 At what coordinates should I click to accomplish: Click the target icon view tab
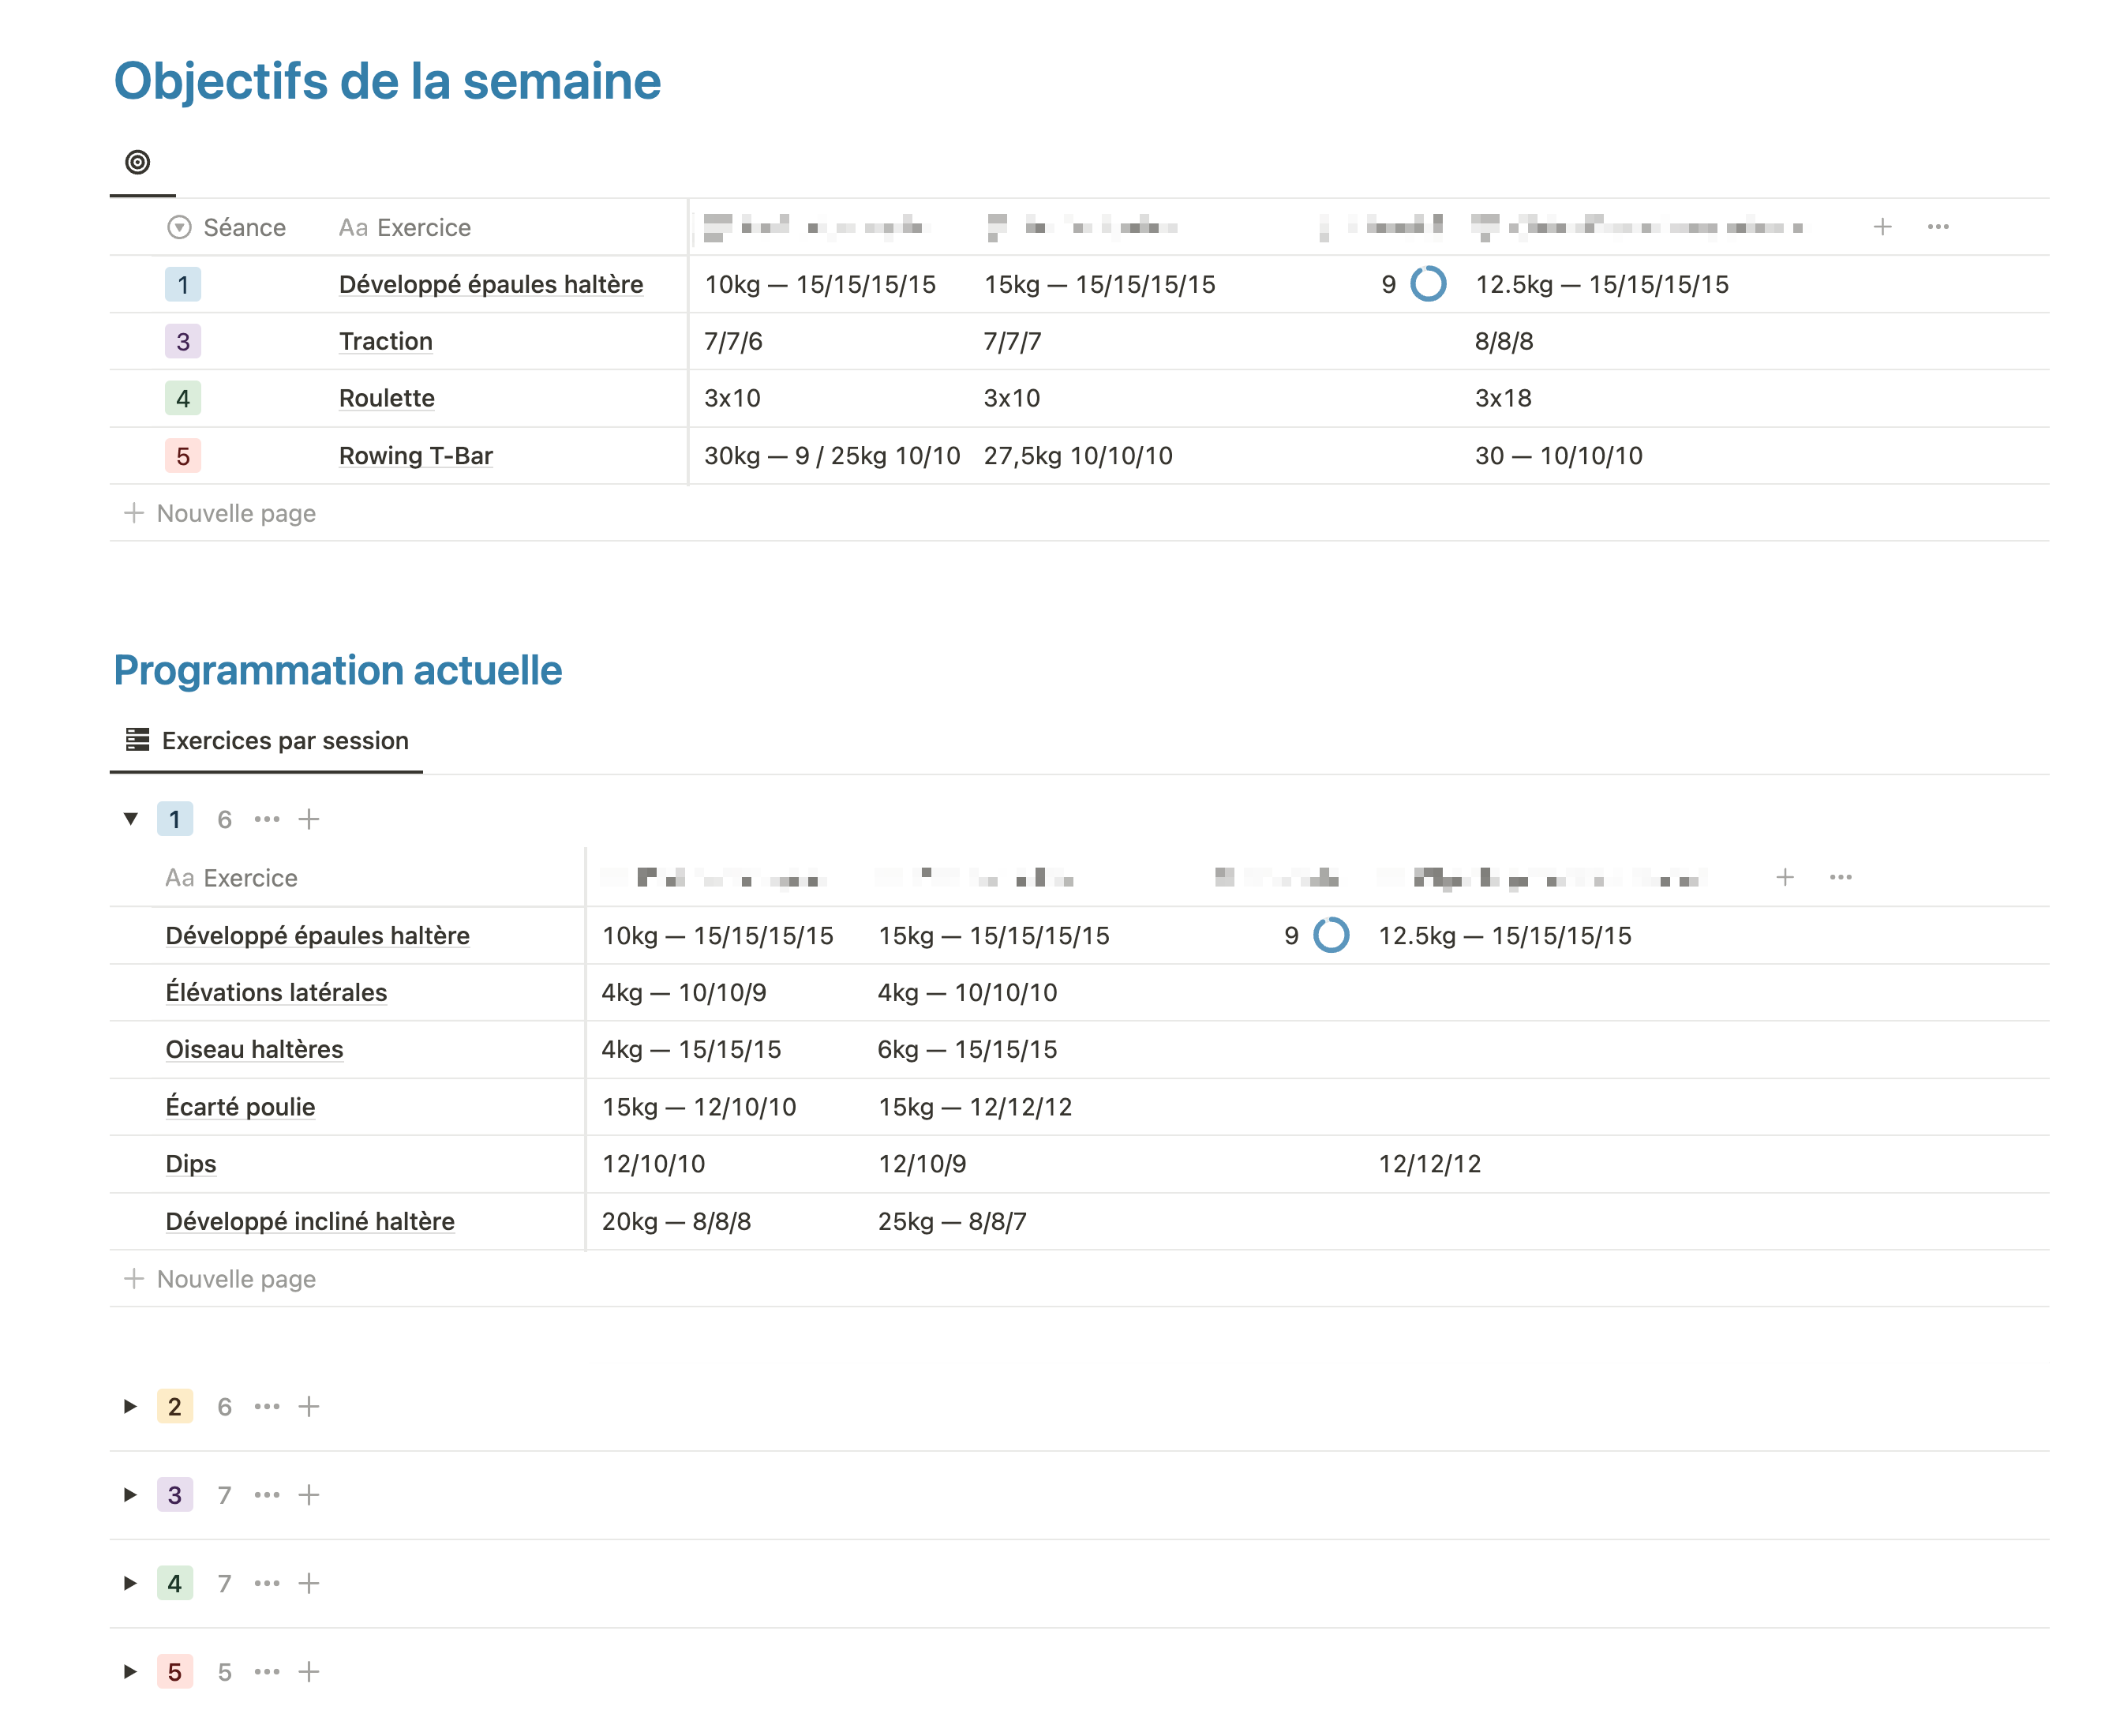pos(138,162)
